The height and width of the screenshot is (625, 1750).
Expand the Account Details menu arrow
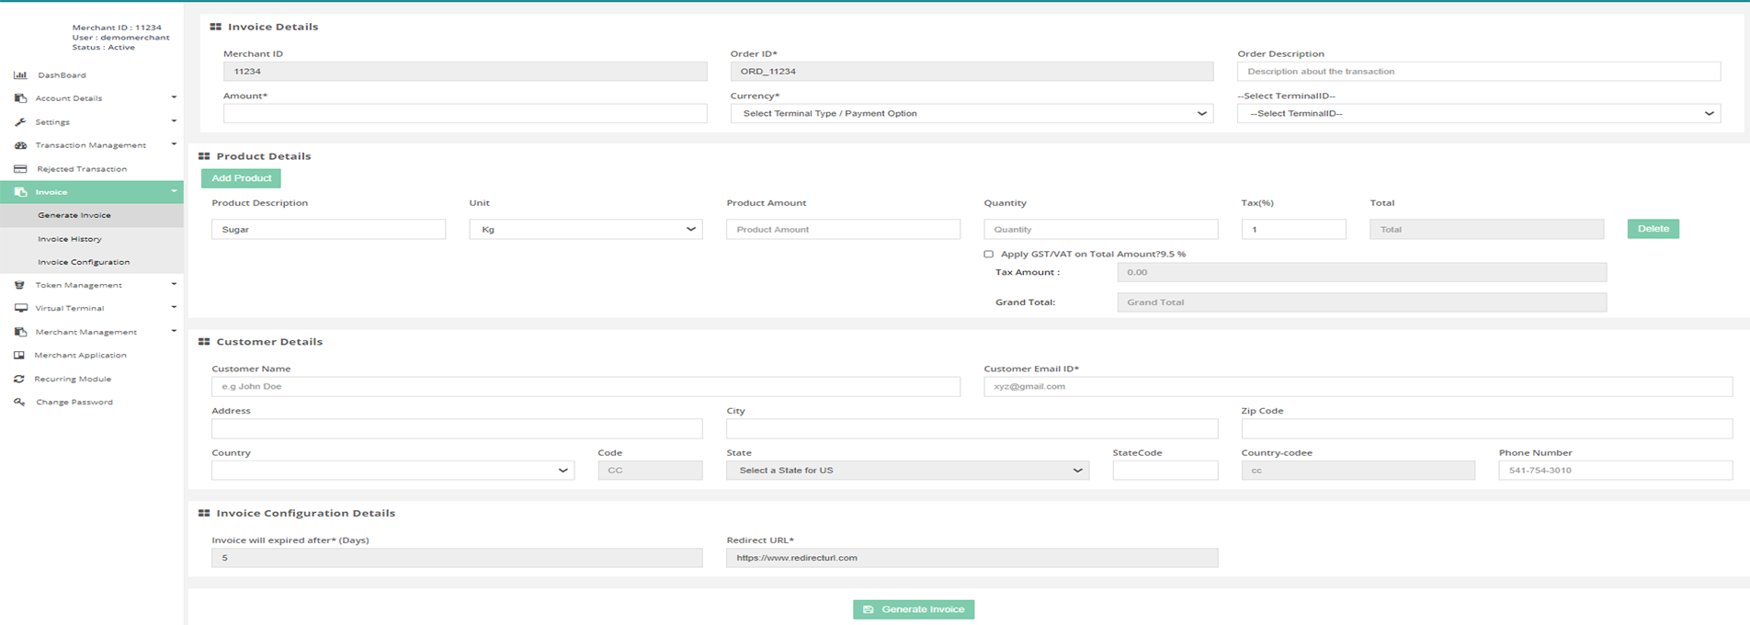[x=174, y=97]
